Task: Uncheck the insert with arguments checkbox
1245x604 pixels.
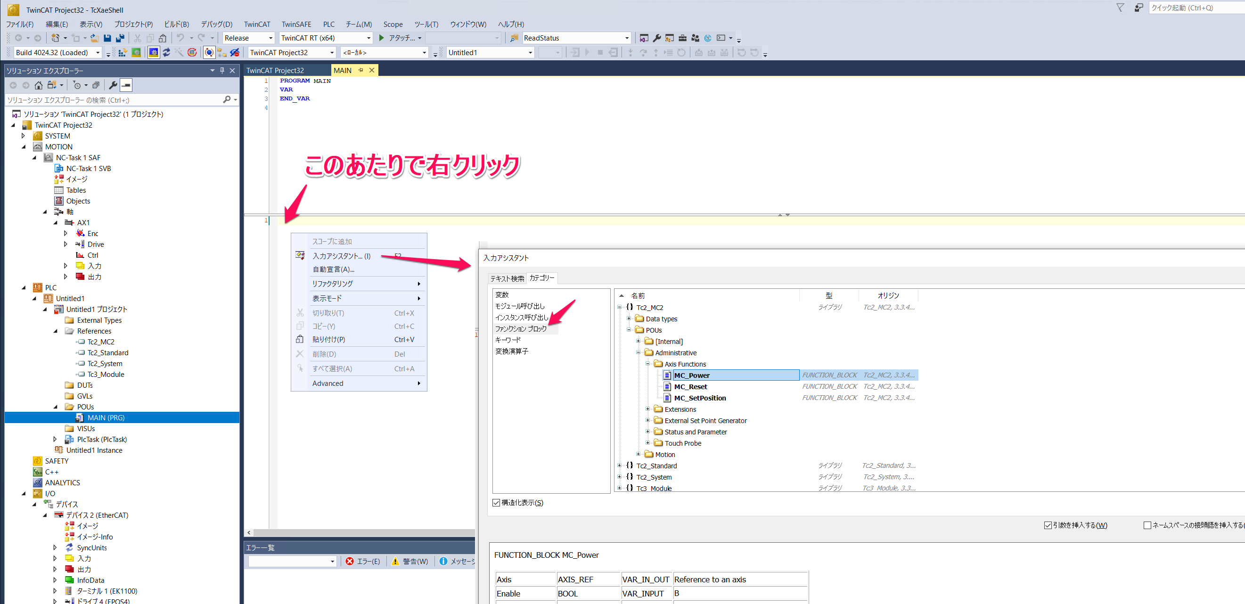Action: tap(1048, 525)
